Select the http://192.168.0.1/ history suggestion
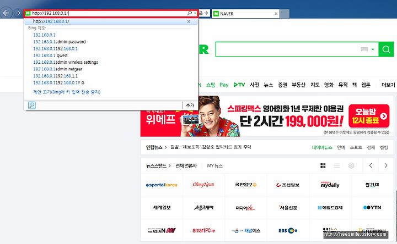 [111, 21]
